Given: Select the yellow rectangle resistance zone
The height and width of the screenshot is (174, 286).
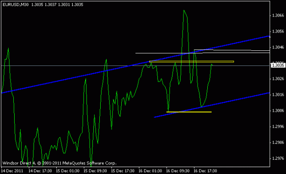Looking at the screenshot, I should [192, 61].
